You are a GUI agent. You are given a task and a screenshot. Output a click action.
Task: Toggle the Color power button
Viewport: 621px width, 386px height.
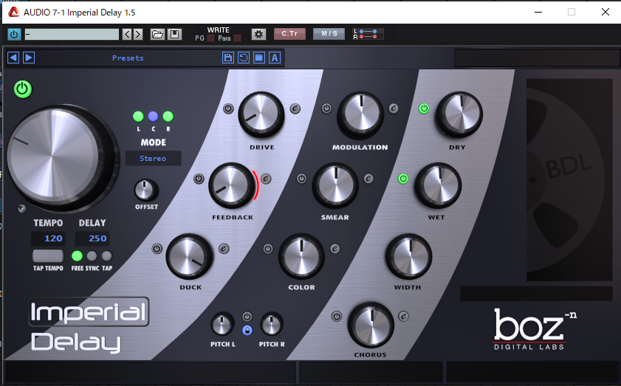(x=268, y=249)
